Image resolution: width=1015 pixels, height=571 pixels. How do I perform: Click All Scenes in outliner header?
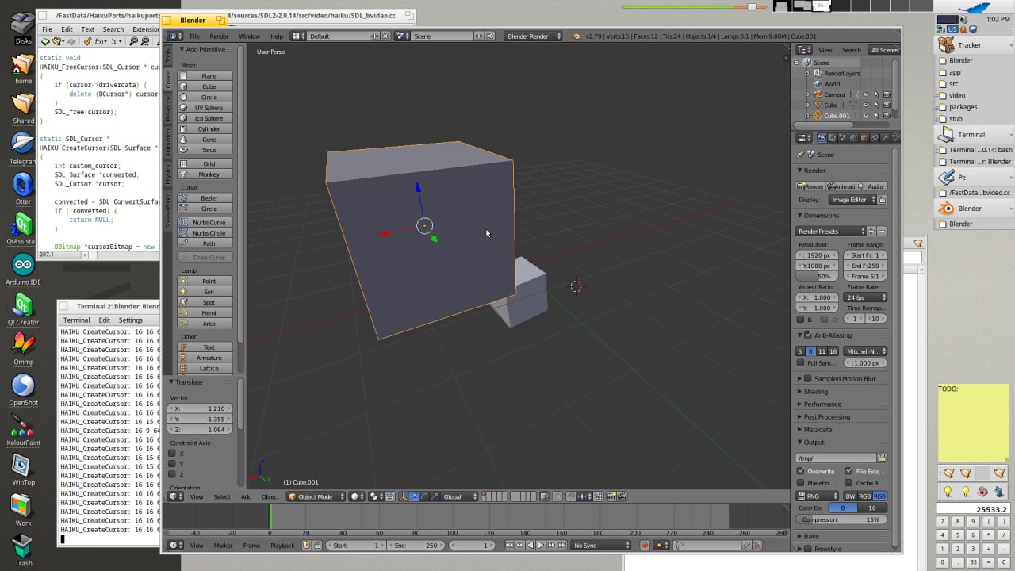pyautogui.click(x=884, y=50)
